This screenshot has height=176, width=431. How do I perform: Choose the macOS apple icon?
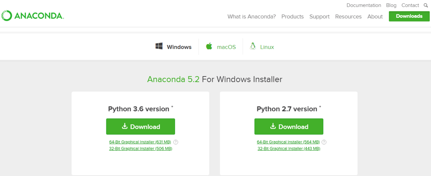pyautogui.click(x=209, y=46)
